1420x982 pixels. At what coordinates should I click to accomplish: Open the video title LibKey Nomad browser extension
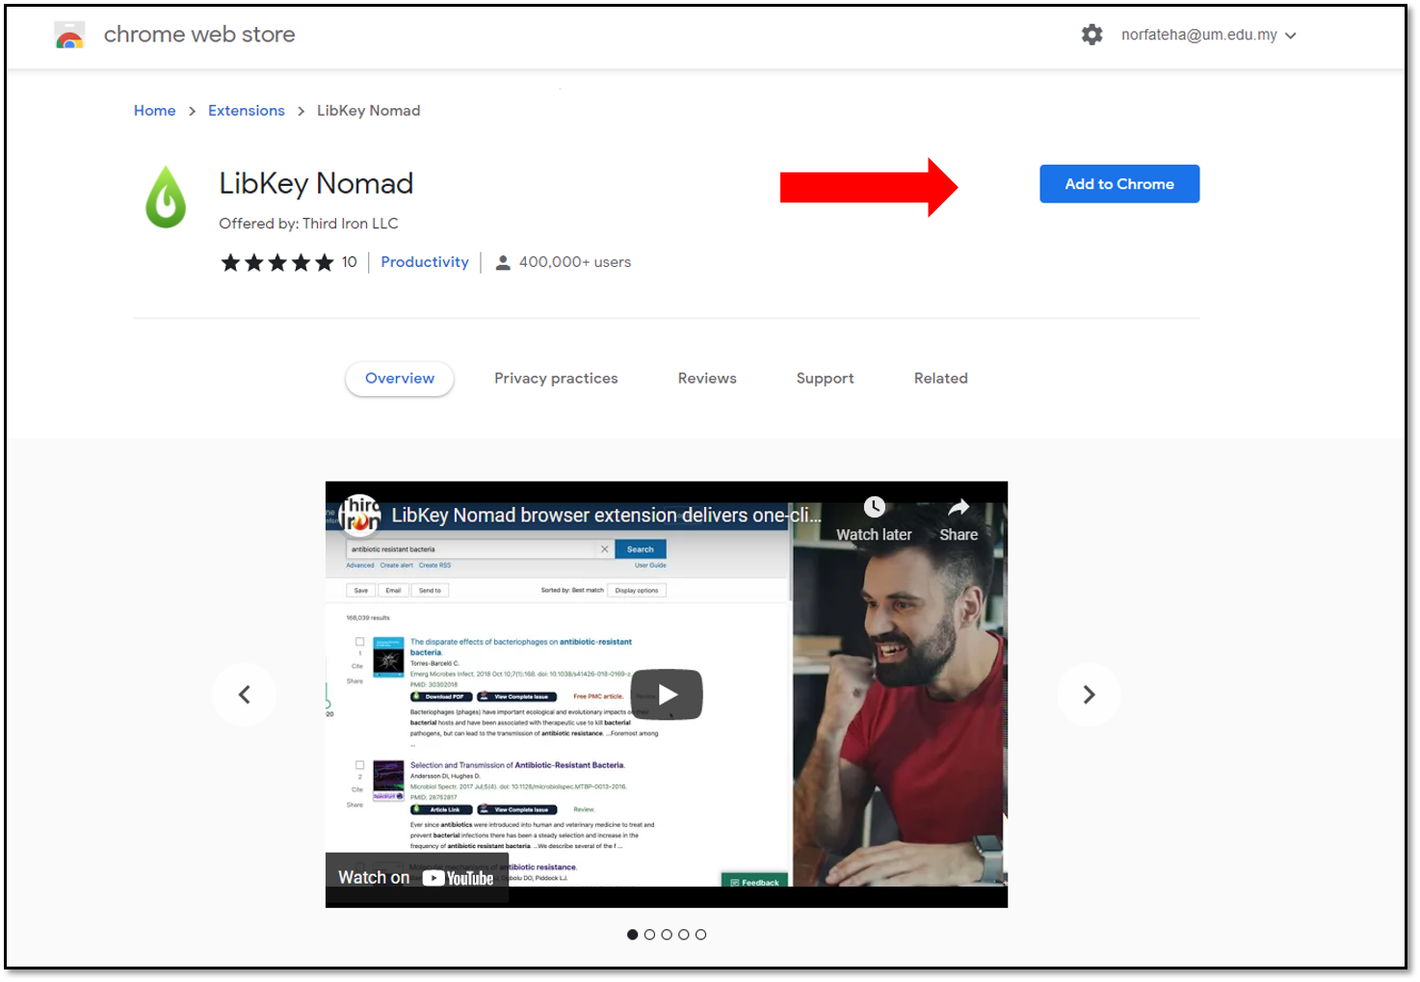(x=606, y=516)
